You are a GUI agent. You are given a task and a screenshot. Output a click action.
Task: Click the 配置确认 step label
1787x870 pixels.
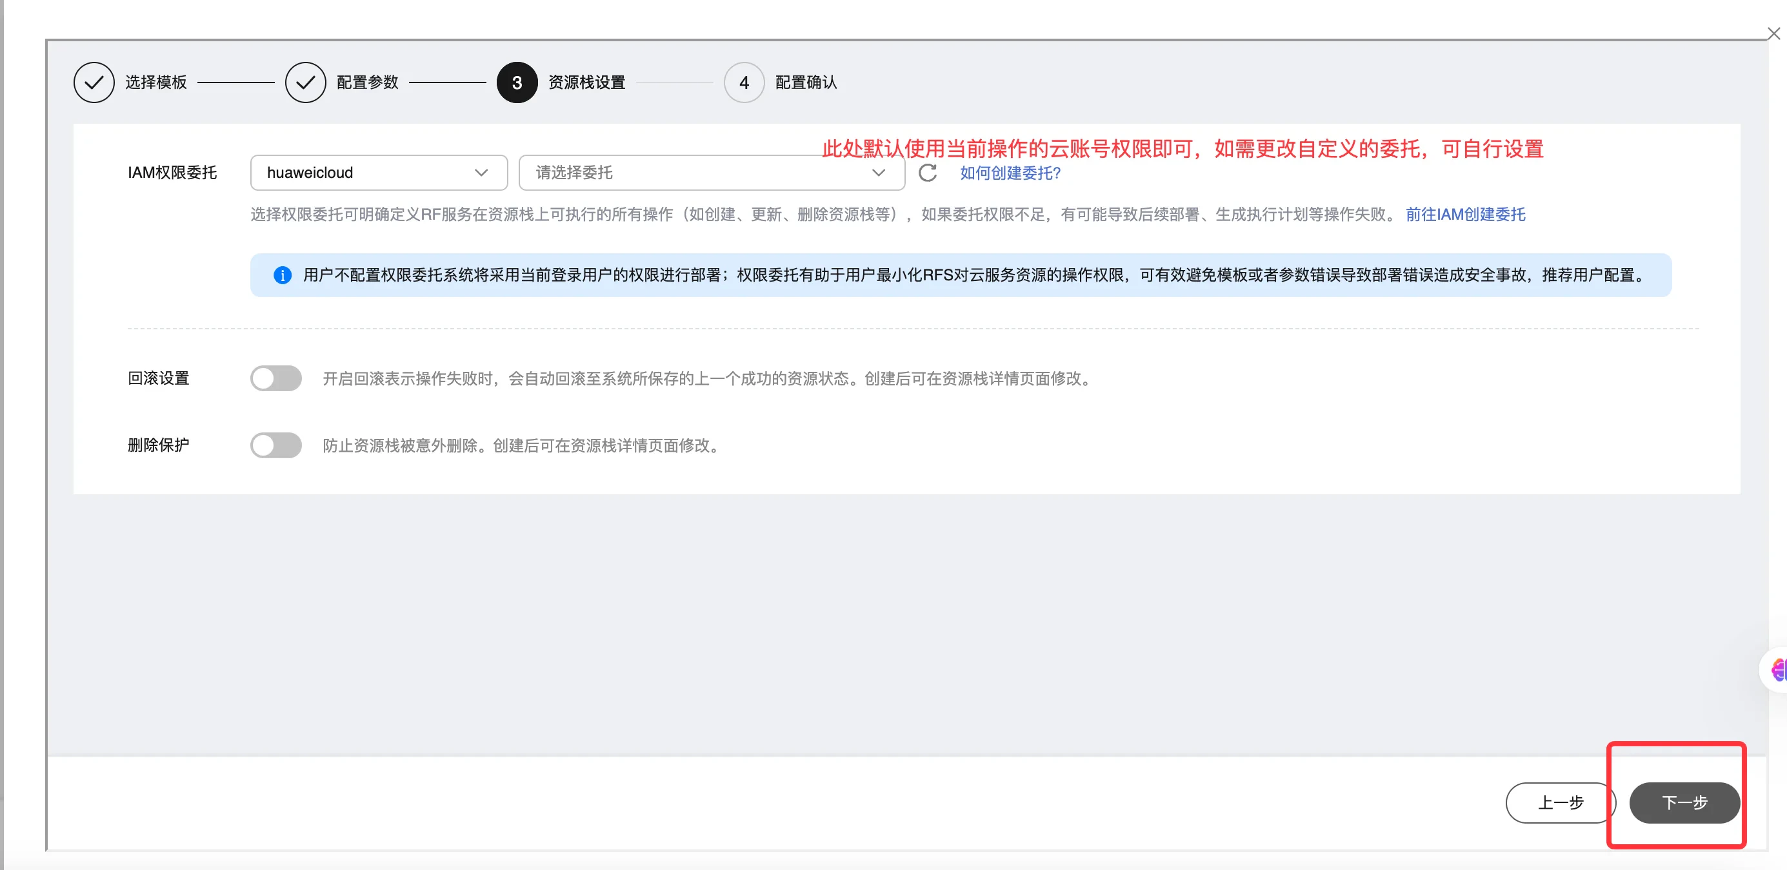coord(805,82)
